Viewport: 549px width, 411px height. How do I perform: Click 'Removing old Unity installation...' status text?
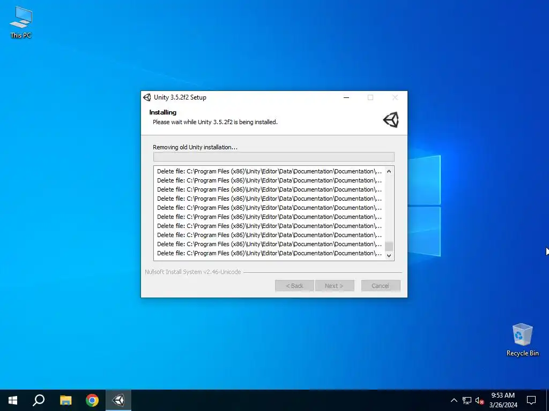click(x=195, y=147)
